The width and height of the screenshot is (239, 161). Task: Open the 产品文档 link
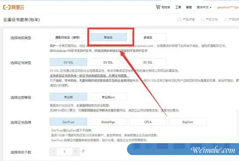point(212,19)
